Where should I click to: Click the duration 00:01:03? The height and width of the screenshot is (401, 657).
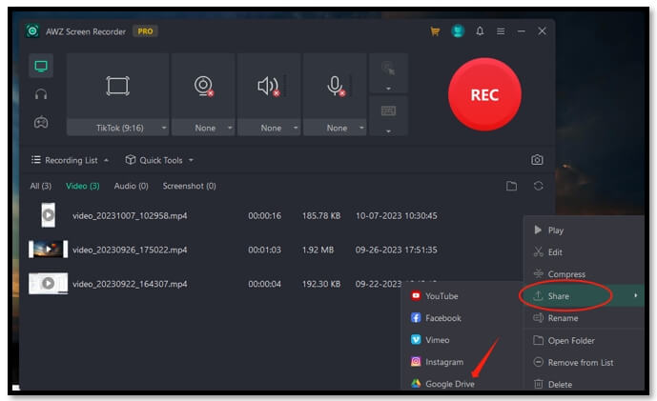click(265, 250)
